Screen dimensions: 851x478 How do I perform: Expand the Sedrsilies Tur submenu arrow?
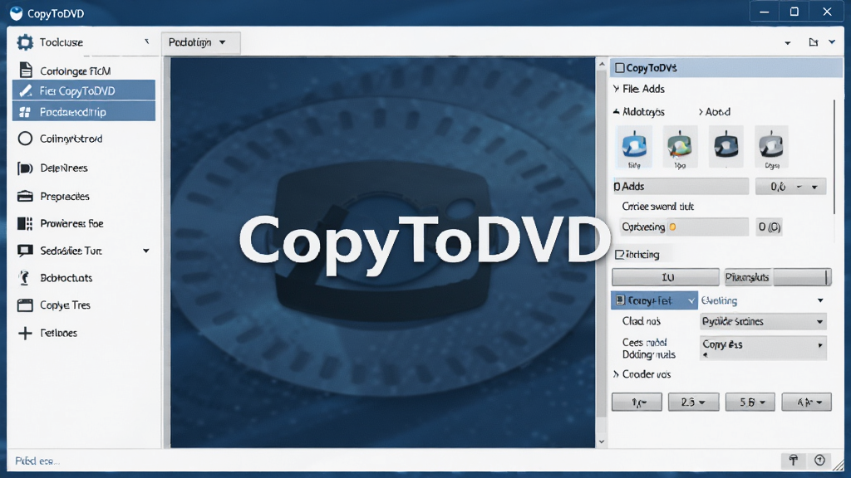point(146,251)
